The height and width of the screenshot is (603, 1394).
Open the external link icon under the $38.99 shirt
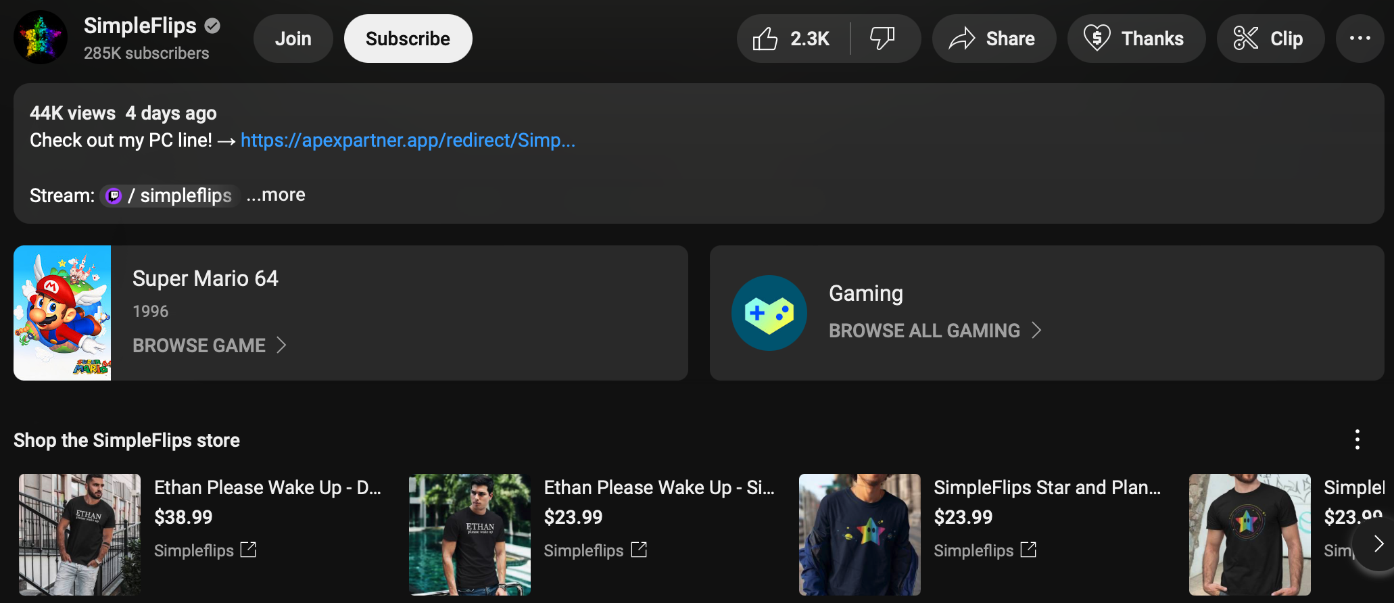249,550
